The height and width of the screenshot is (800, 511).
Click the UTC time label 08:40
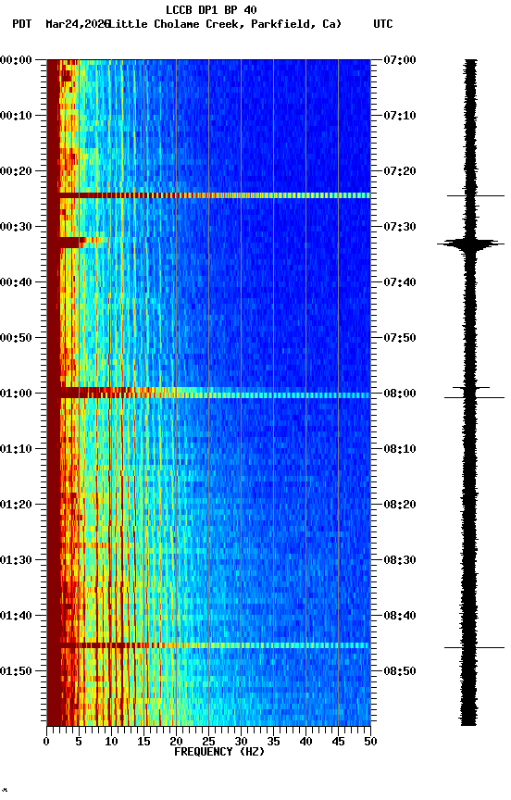[400, 616]
